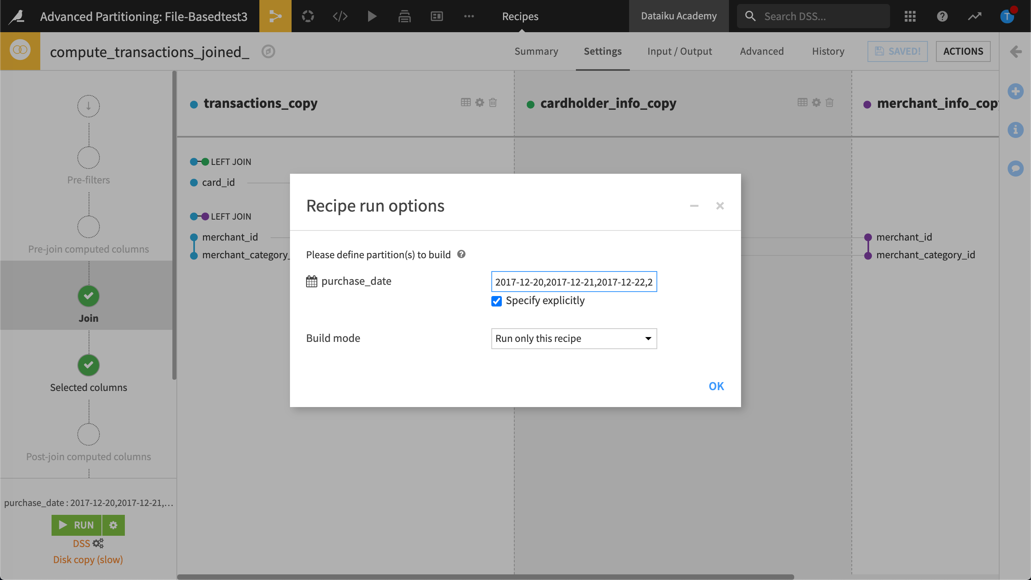Viewport: 1031px width, 580px height.
Task: Open settings gear for cardholder_info_copy
Action: [816, 103]
